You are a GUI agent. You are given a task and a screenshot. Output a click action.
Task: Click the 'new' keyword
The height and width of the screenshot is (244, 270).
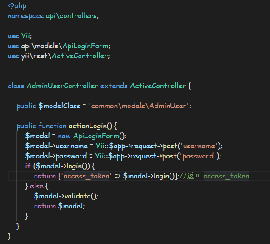tap(64, 136)
